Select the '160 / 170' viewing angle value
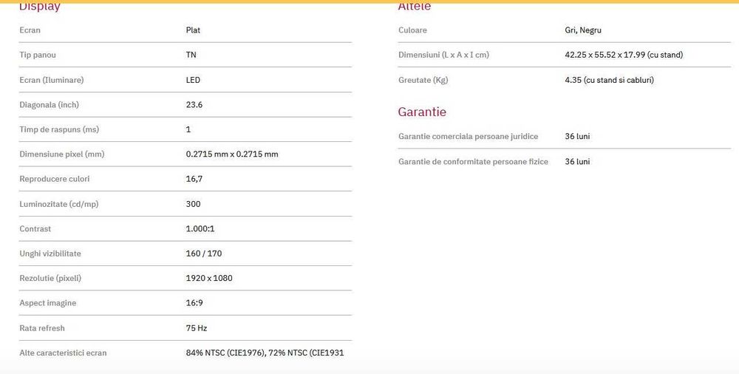The width and height of the screenshot is (739, 374). [x=204, y=254]
